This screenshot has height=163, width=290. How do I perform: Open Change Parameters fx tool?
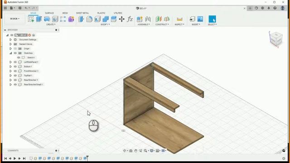(130, 19)
